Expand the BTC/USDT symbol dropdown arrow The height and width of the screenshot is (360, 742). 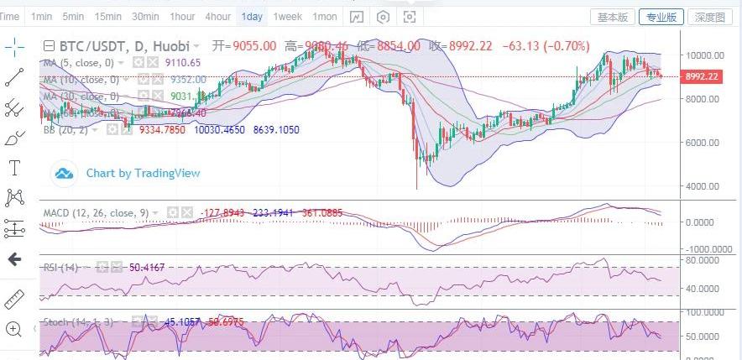point(196,47)
